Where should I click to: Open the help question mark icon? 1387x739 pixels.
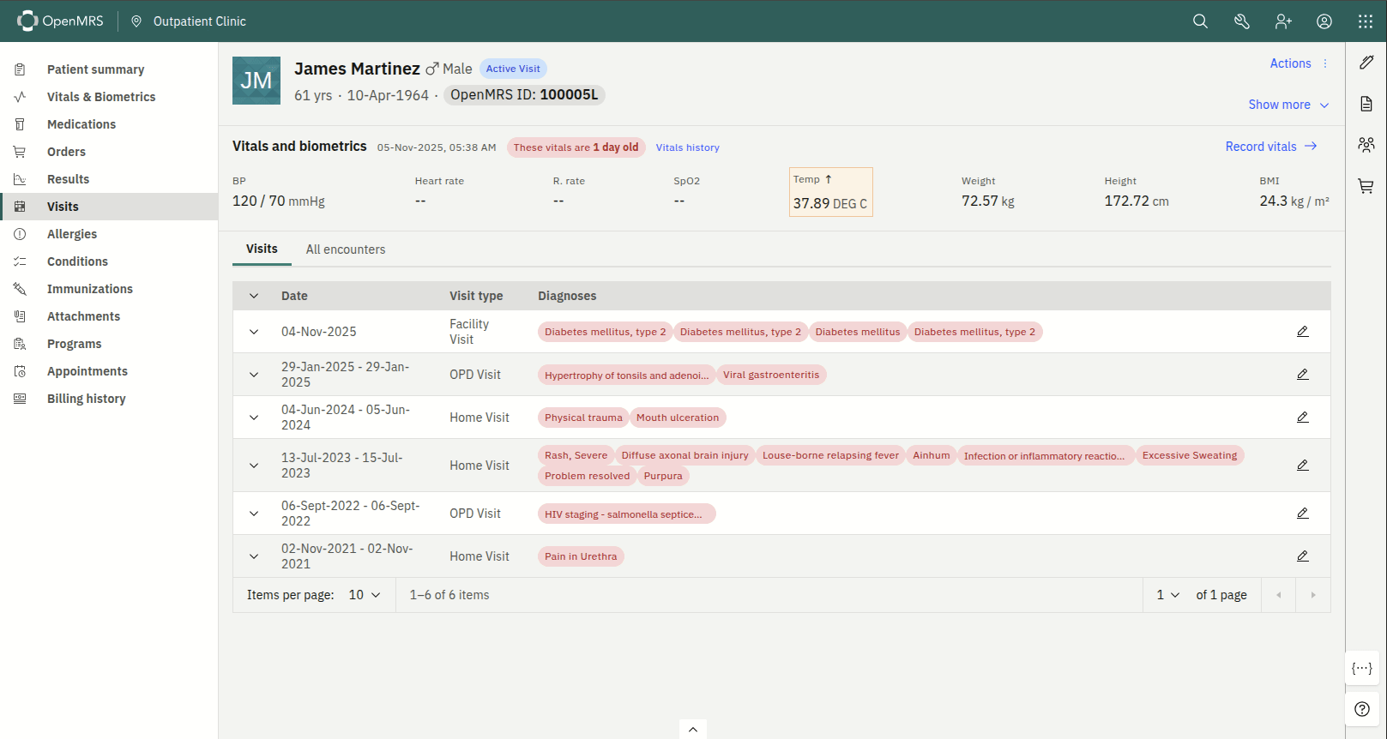1362,709
